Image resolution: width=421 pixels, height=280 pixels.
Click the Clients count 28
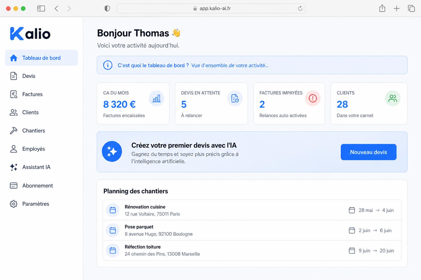pos(342,104)
